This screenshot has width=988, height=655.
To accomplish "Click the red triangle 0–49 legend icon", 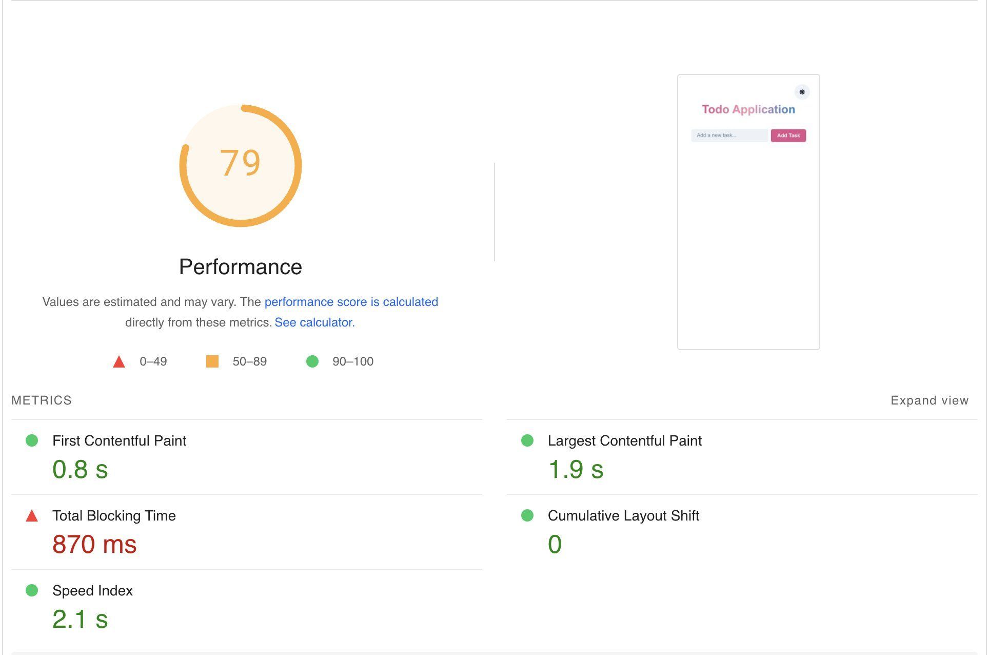I will click(119, 362).
